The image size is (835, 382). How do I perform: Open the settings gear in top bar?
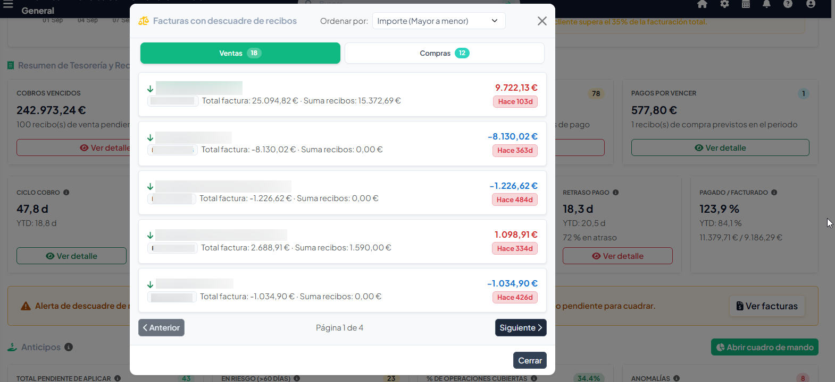724,4
